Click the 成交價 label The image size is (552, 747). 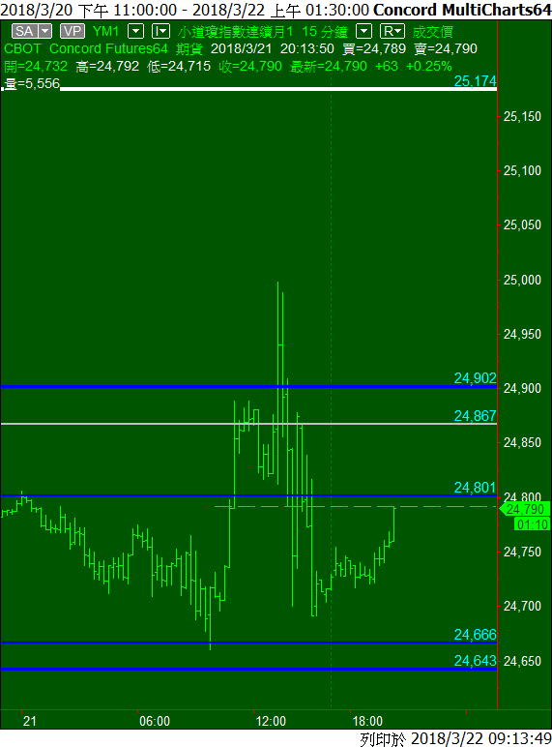pos(432,31)
